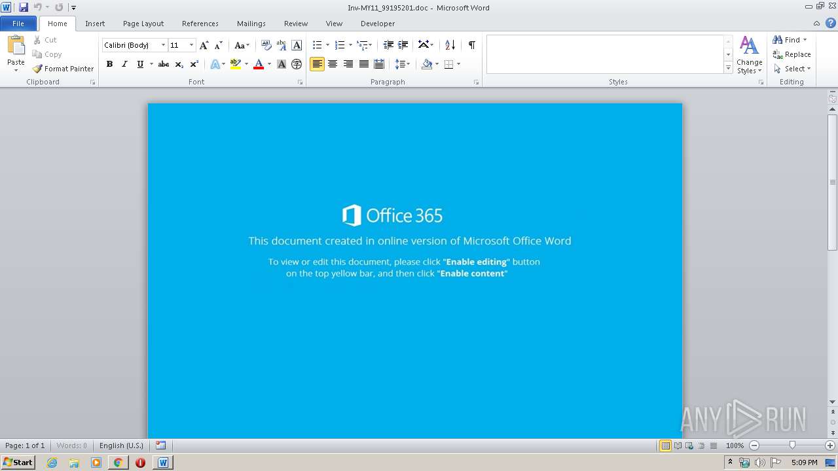Select Justify alignment

[363, 64]
